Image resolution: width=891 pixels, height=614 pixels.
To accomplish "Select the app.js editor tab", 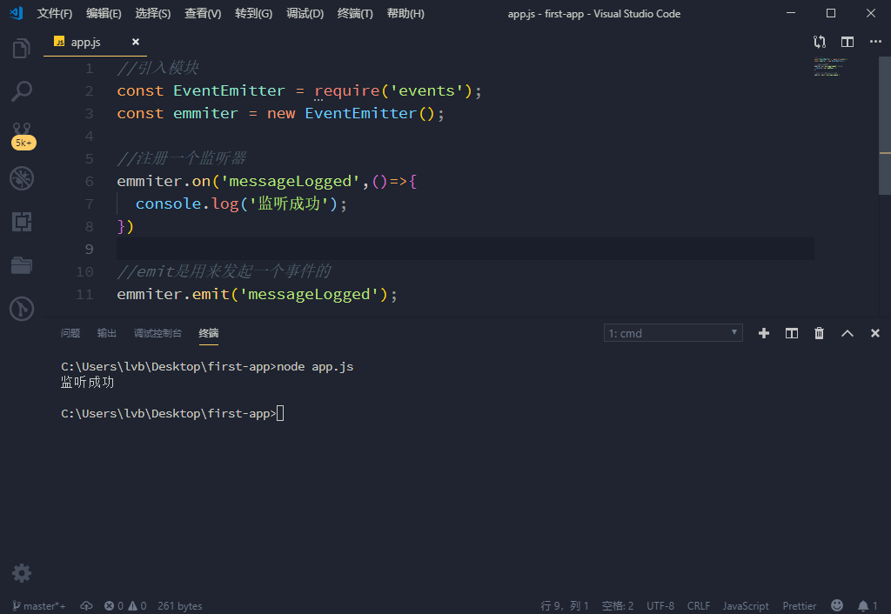I will [x=95, y=42].
